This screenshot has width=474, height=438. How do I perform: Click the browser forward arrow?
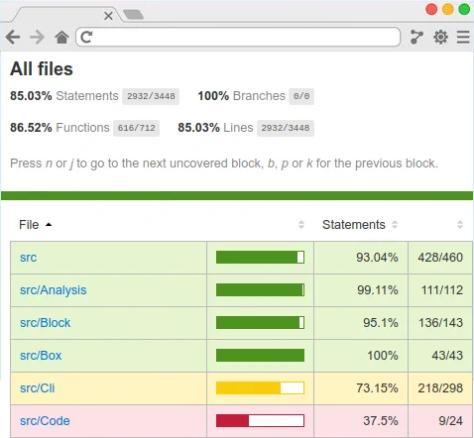(37, 37)
